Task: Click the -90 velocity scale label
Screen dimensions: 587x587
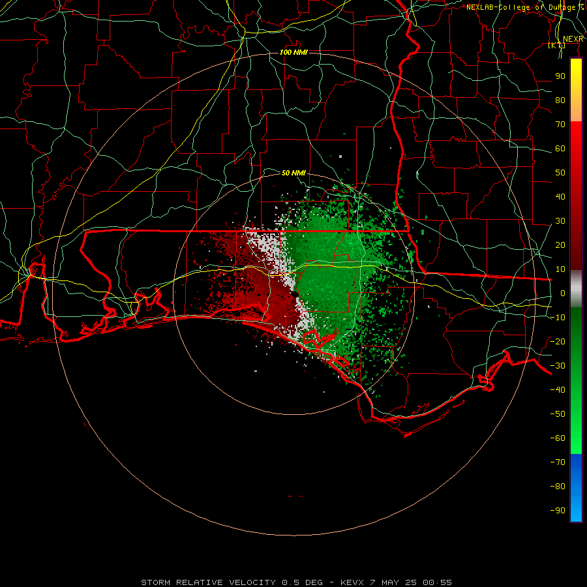Action: click(x=558, y=511)
